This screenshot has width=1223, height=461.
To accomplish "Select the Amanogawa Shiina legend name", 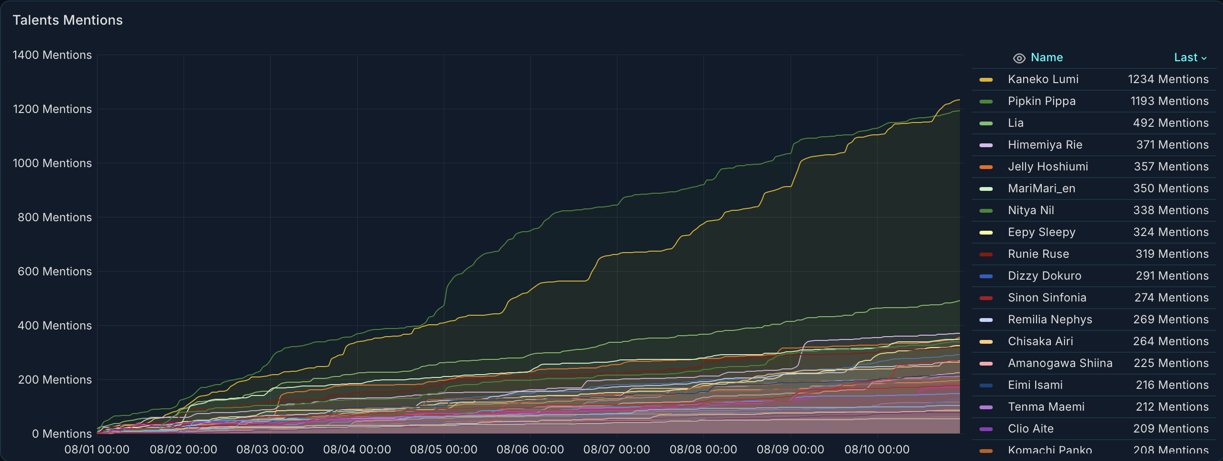I will [1060, 363].
